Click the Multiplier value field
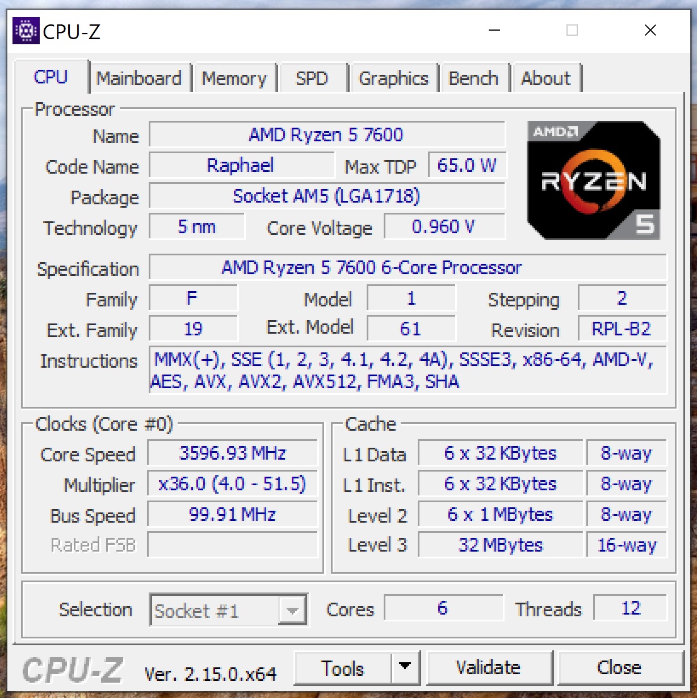 (x=232, y=484)
